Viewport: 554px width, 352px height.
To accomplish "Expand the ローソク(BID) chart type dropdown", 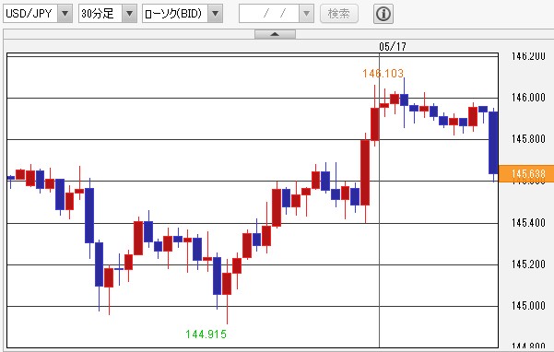I will tap(215, 14).
